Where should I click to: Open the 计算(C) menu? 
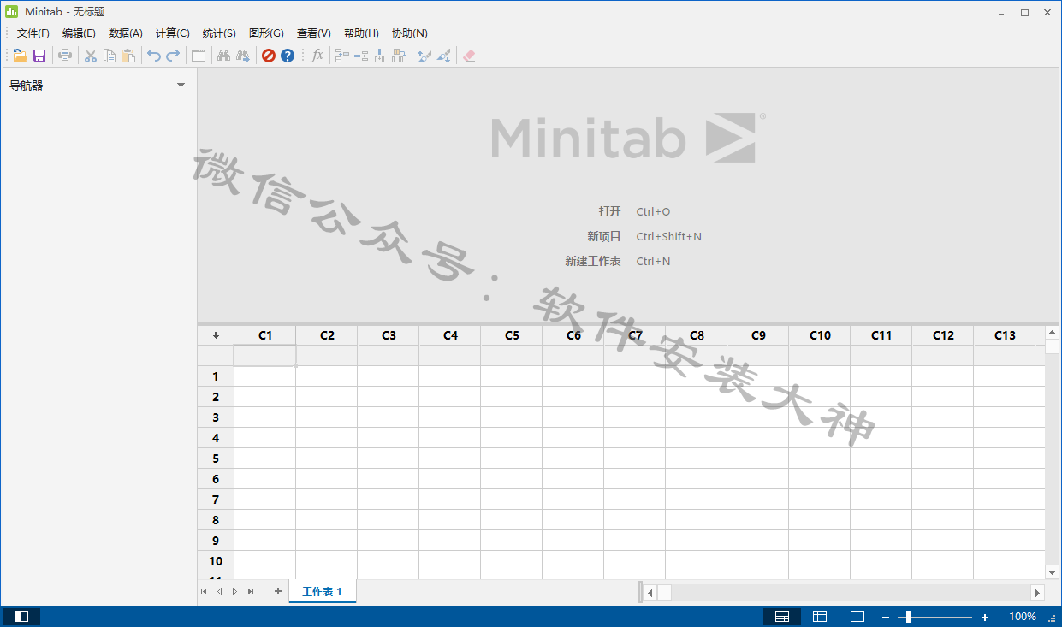coord(172,33)
